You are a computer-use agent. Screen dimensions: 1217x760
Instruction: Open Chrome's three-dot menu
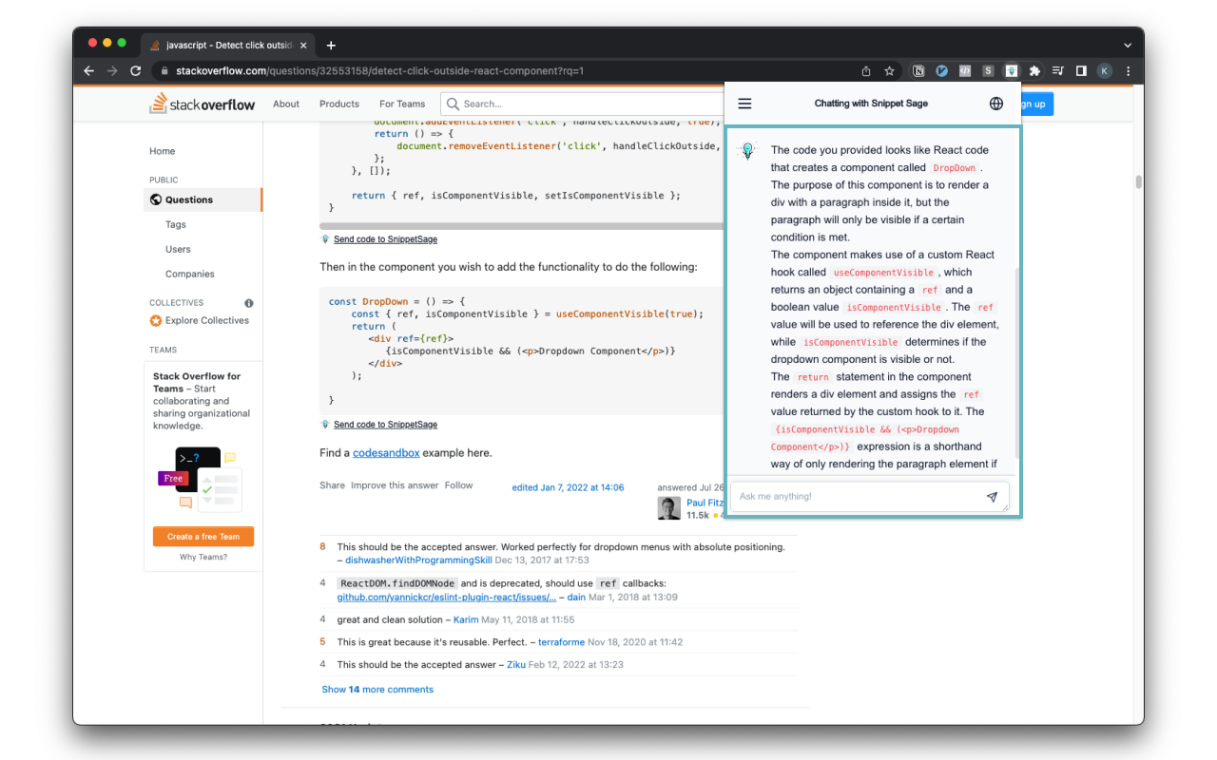1129,71
